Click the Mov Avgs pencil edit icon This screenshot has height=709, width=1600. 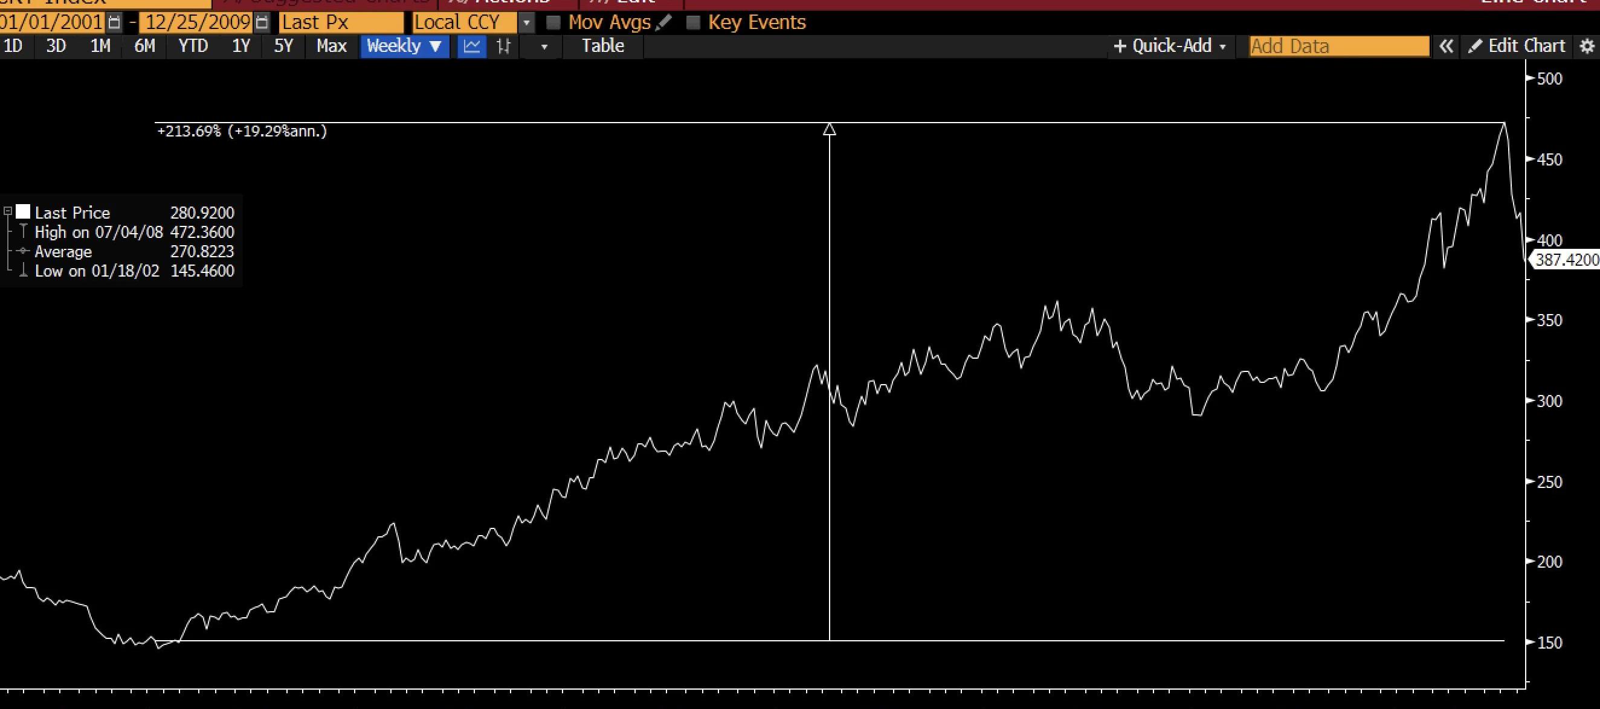[663, 23]
